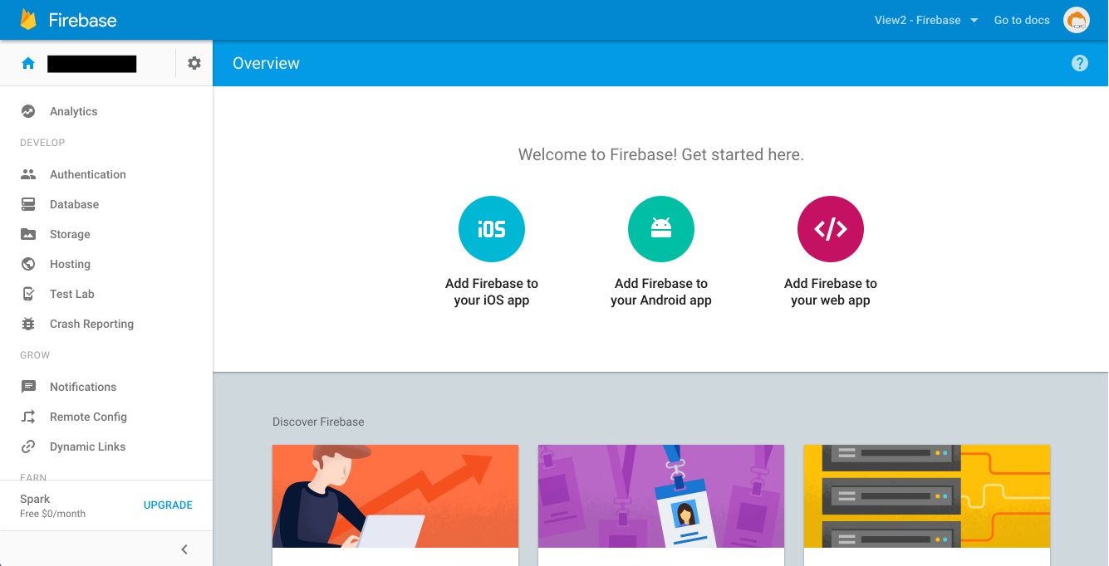Open the Notifications section
This screenshot has height=566, width=1109.
[106, 387]
